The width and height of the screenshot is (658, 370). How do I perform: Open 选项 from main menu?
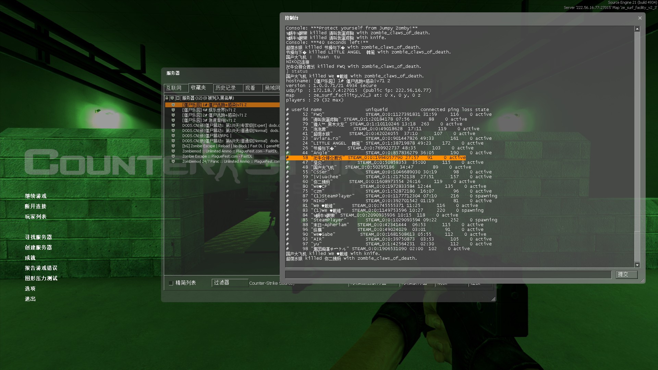[x=30, y=289]
